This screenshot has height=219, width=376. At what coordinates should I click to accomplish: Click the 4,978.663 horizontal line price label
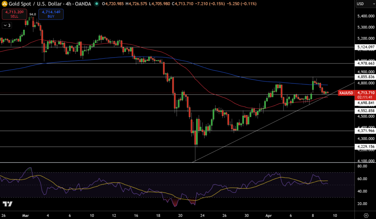(365, 63)
